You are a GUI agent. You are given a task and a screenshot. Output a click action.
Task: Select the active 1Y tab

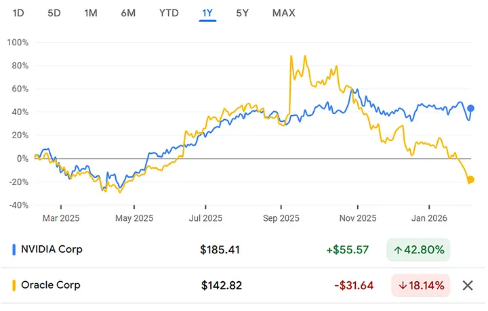(207, 13)
